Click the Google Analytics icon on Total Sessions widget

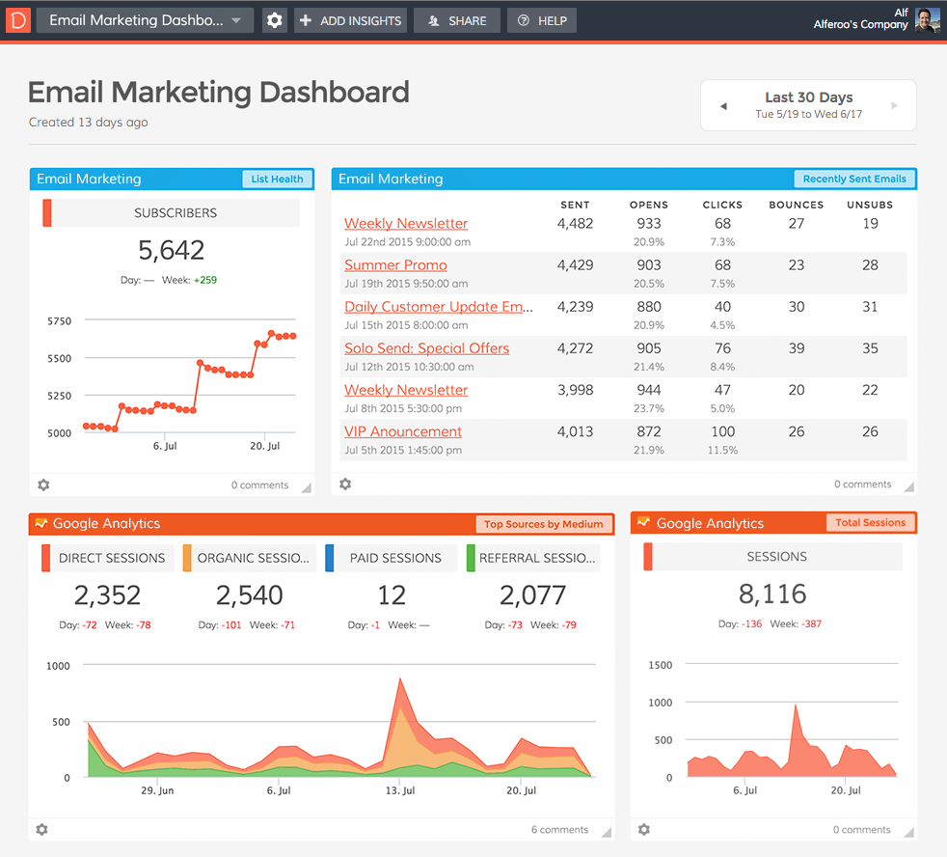click(643, 523)
